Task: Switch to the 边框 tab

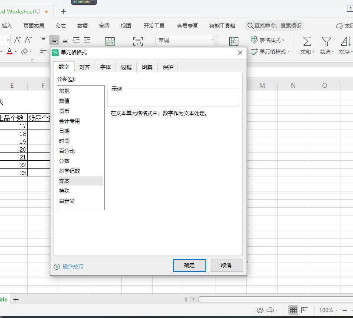Action: point(126,67)
